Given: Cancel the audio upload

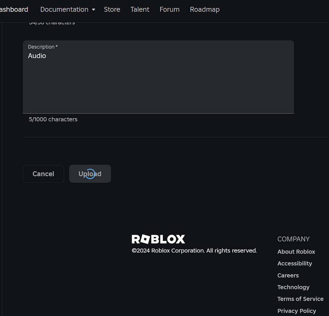Looking at the screenshot, I should click(x=43, y=174).
